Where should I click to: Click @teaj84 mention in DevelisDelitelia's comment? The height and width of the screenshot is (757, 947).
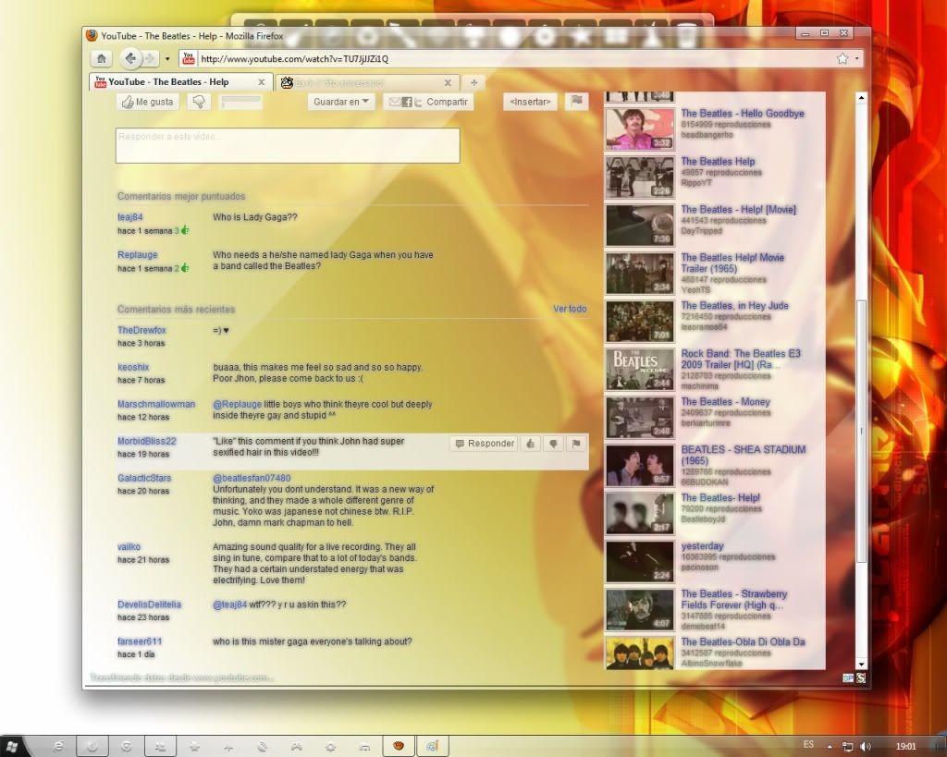[229, 604]
